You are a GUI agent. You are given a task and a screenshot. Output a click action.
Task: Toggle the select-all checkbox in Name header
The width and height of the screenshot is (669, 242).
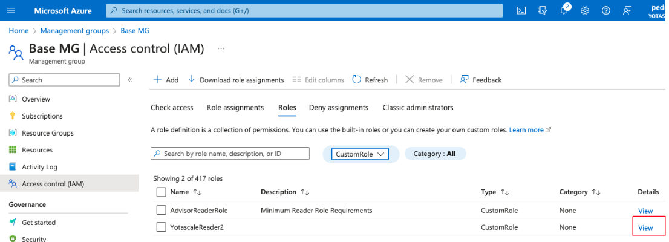click(161, 192)
